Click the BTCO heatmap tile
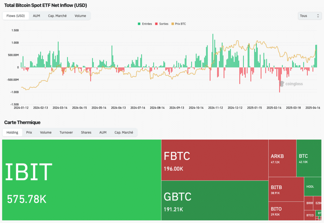 click(x=310, y=215)
